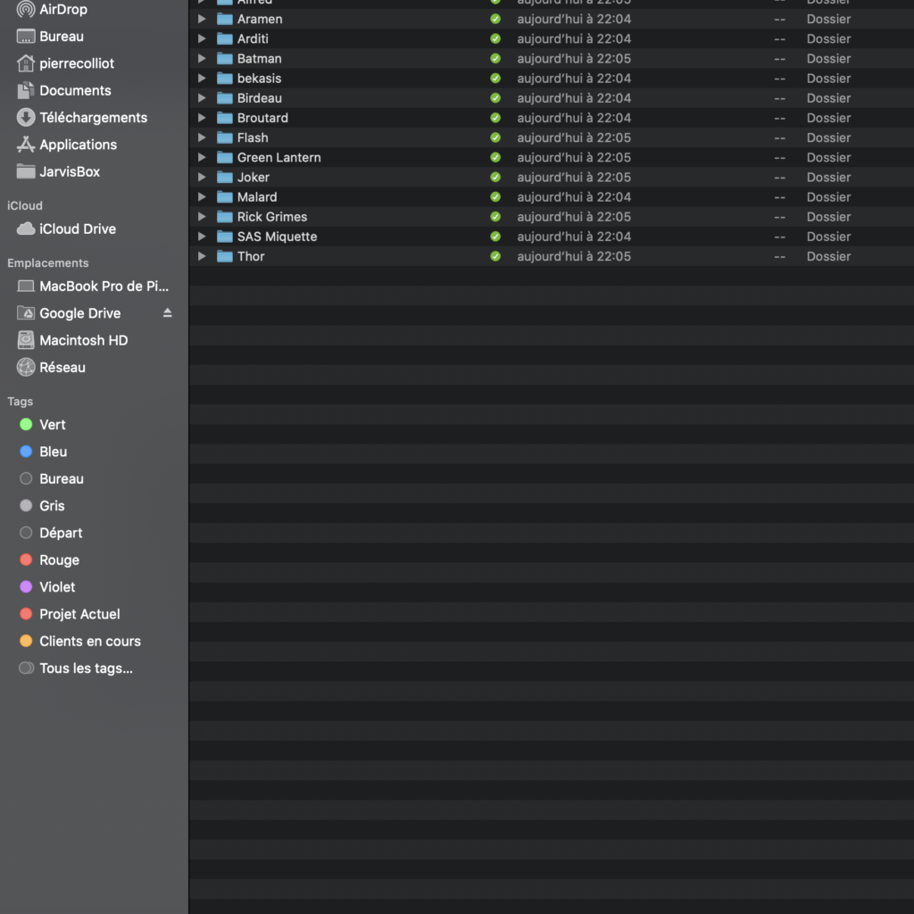Screen dimensions: 914x914
Task: Expand the Joker folder disclosure triangle
Action: coord(202,178)
